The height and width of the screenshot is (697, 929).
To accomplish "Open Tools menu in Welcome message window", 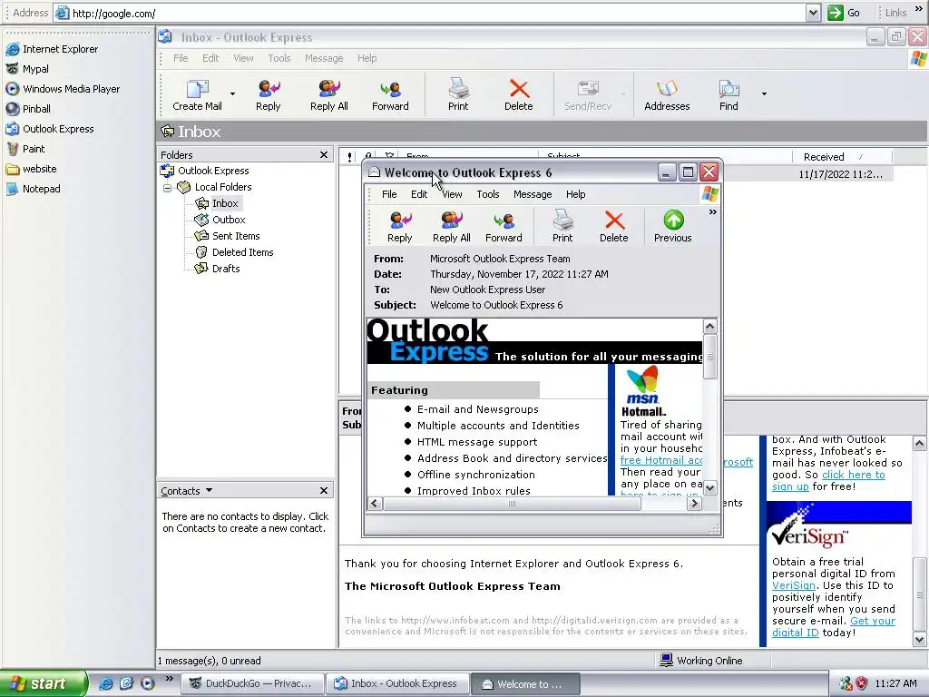I will pyautogui.click(x=487, y=194).
